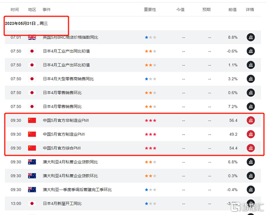The height and width of the screenshot is (215, 267).
Task: Open the 中国5月官方制造业PMI event link
Action: point(64,134)
